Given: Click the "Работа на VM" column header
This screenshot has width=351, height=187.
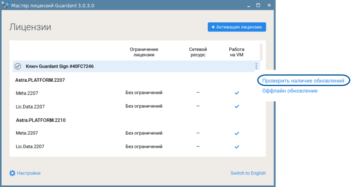Looking at the screenshot, I should click(x=236, y=52).
